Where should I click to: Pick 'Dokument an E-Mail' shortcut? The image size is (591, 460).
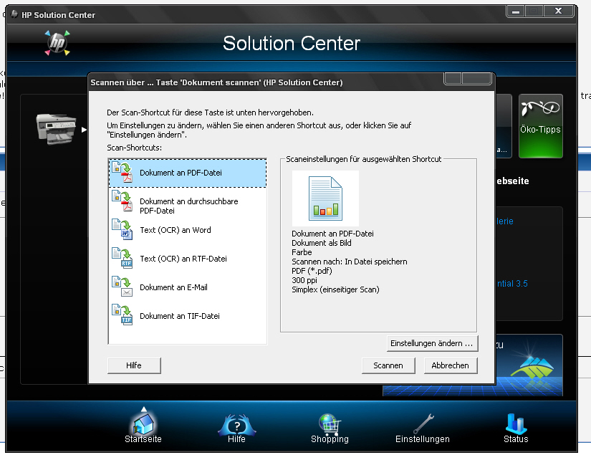(x=188, y=287)
